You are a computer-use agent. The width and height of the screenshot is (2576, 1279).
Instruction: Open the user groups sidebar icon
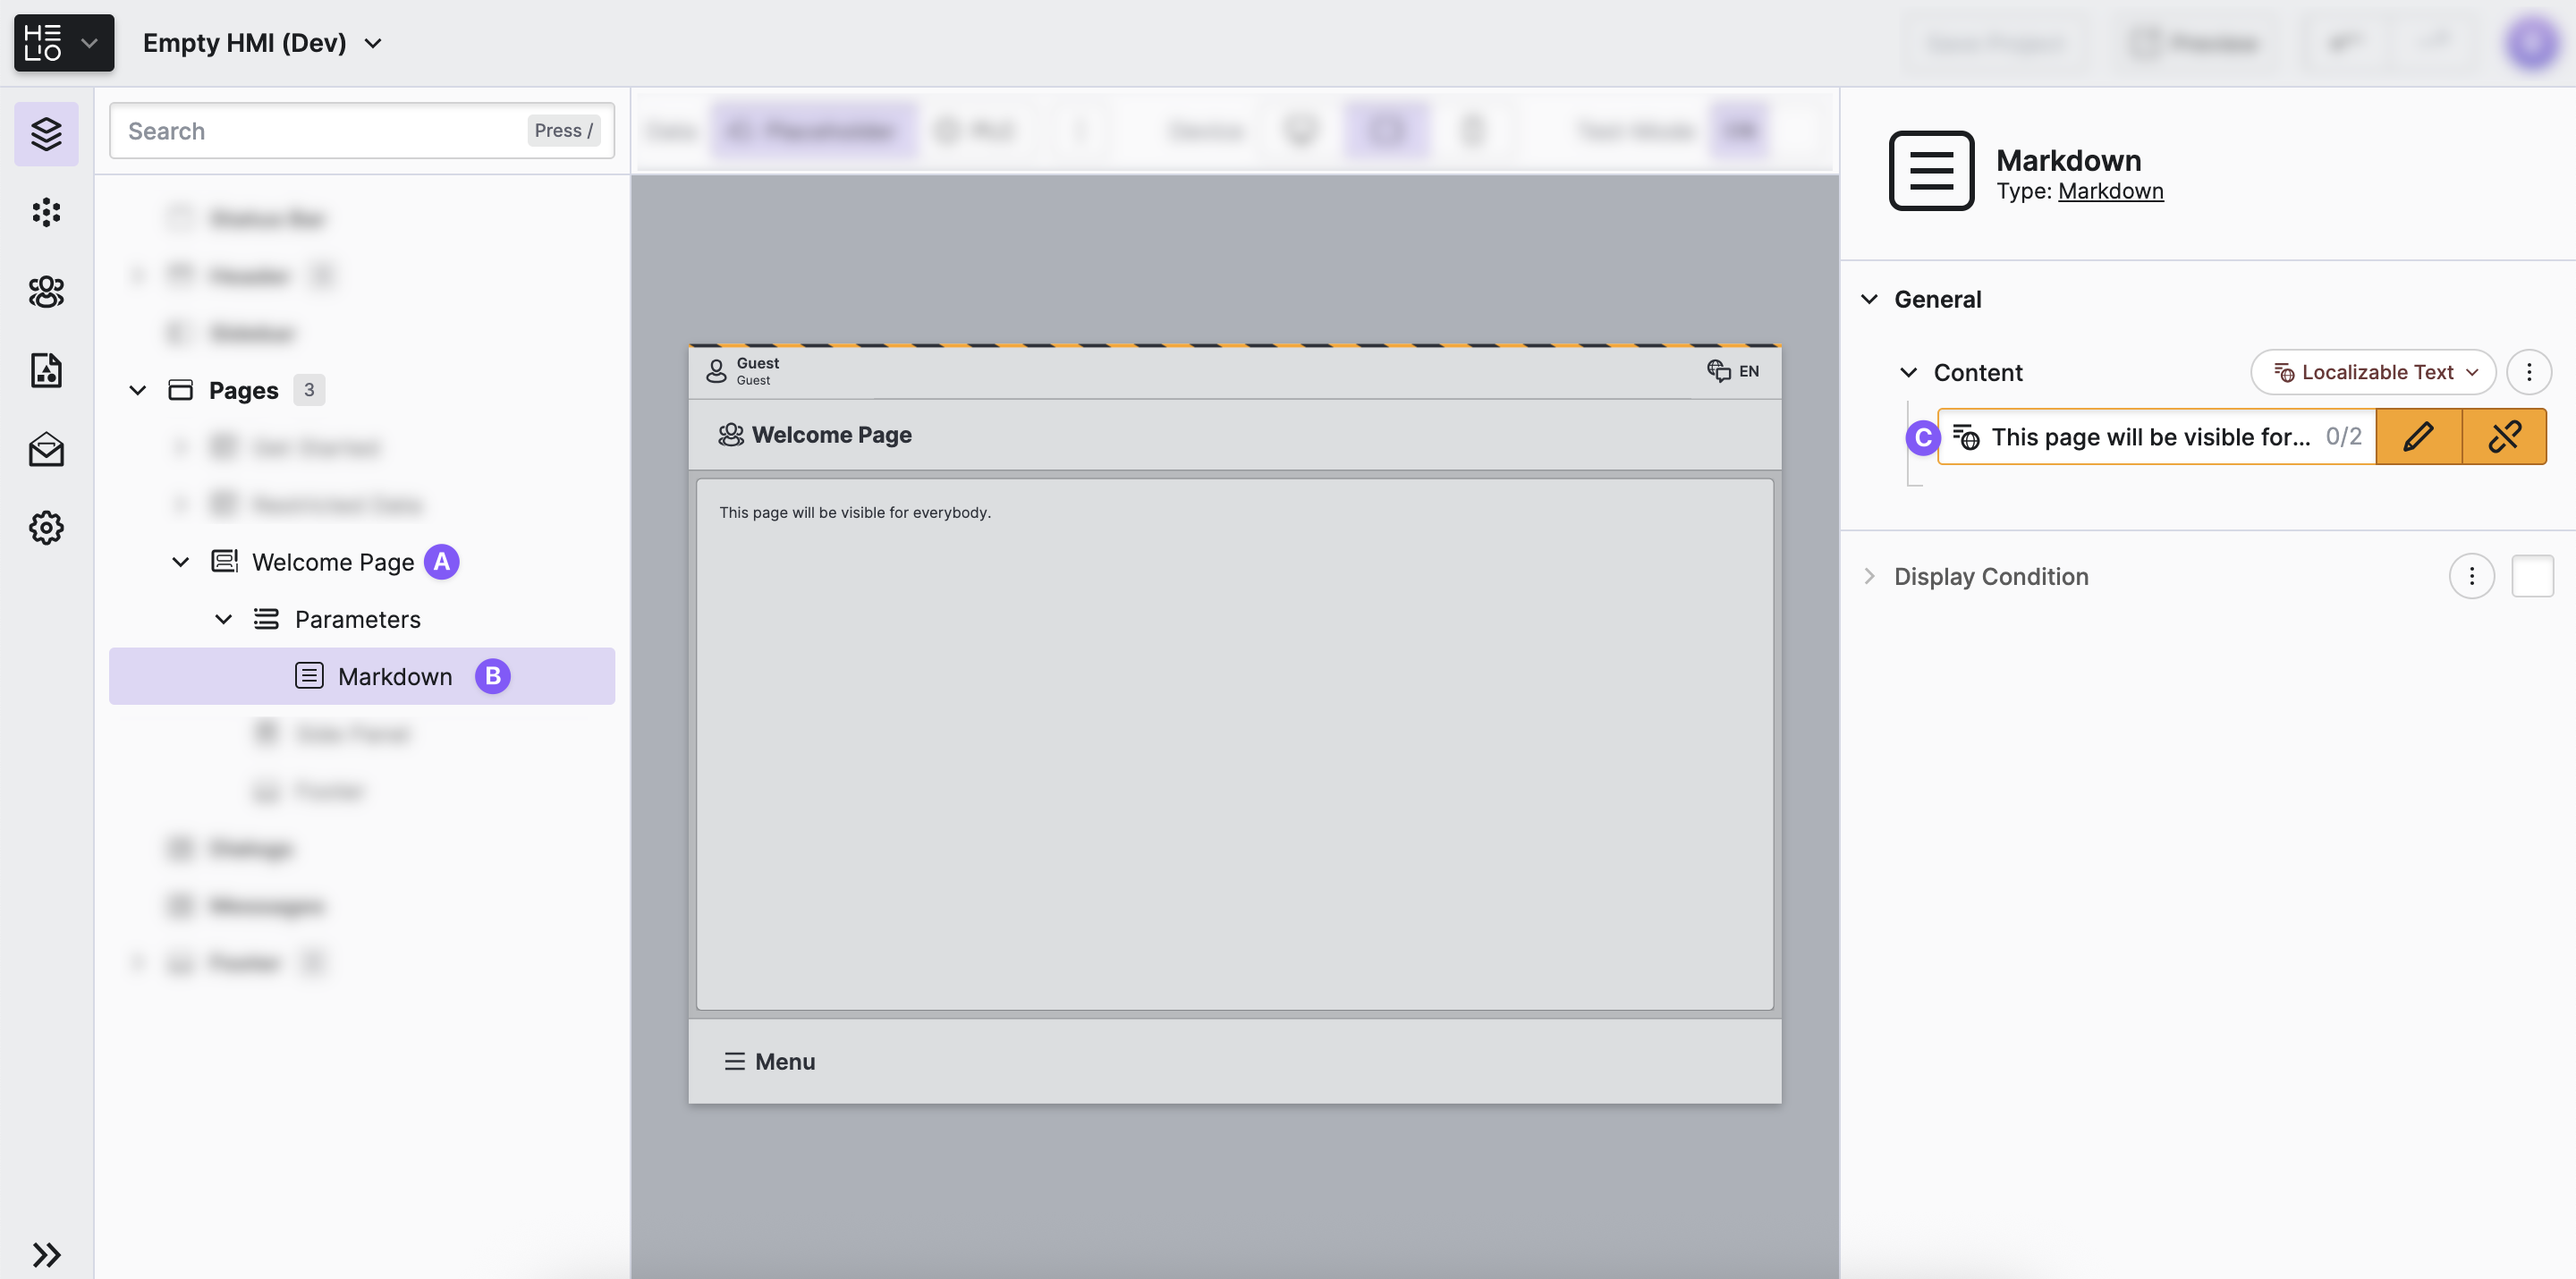pos(46,291)
